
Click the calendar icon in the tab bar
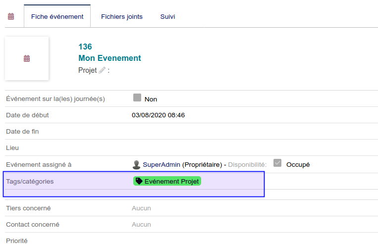11,16
